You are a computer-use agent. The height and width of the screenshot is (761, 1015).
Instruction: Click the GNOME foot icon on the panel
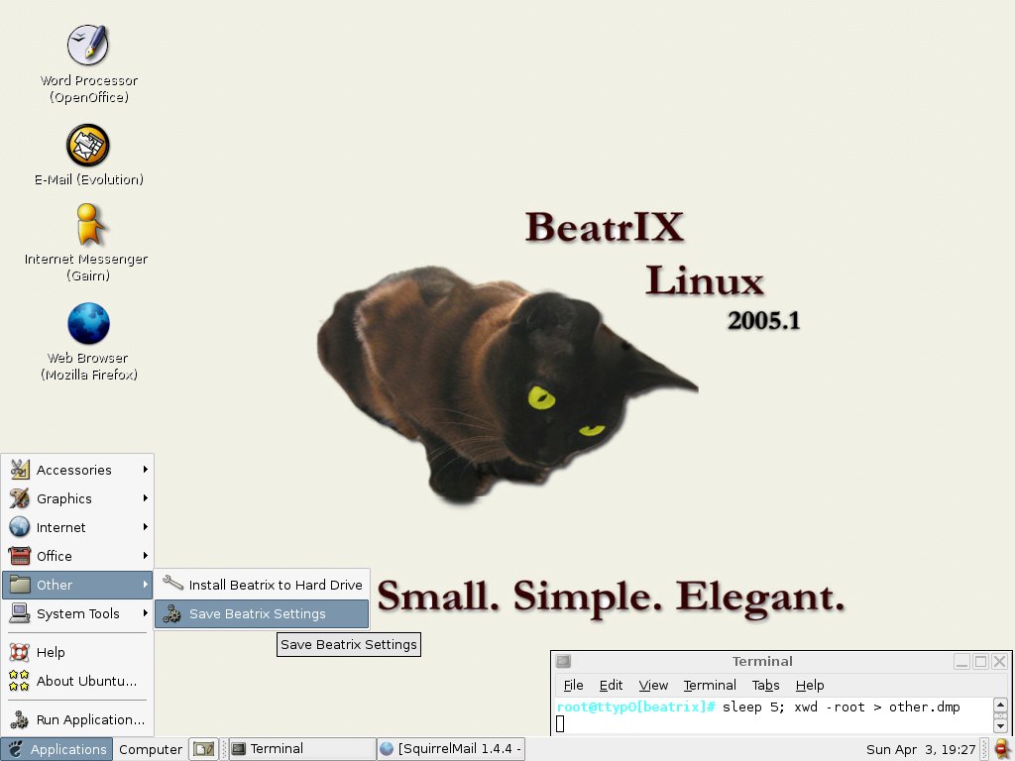[x=16, y=749]
